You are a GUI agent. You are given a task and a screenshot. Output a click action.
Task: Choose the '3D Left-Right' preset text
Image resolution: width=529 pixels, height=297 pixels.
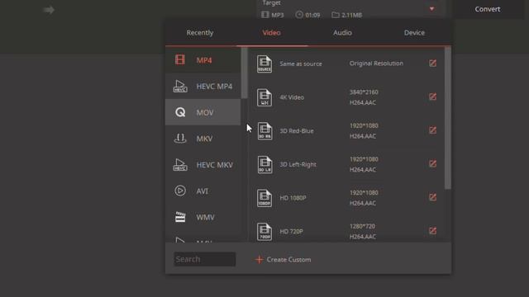click(x=298, y=164)
